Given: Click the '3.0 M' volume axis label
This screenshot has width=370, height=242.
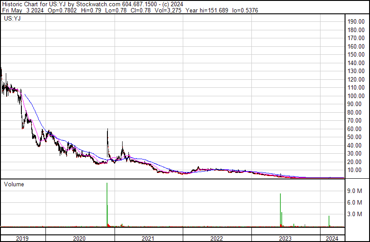Looking at the screenshot, I should [x=355, y=214].
